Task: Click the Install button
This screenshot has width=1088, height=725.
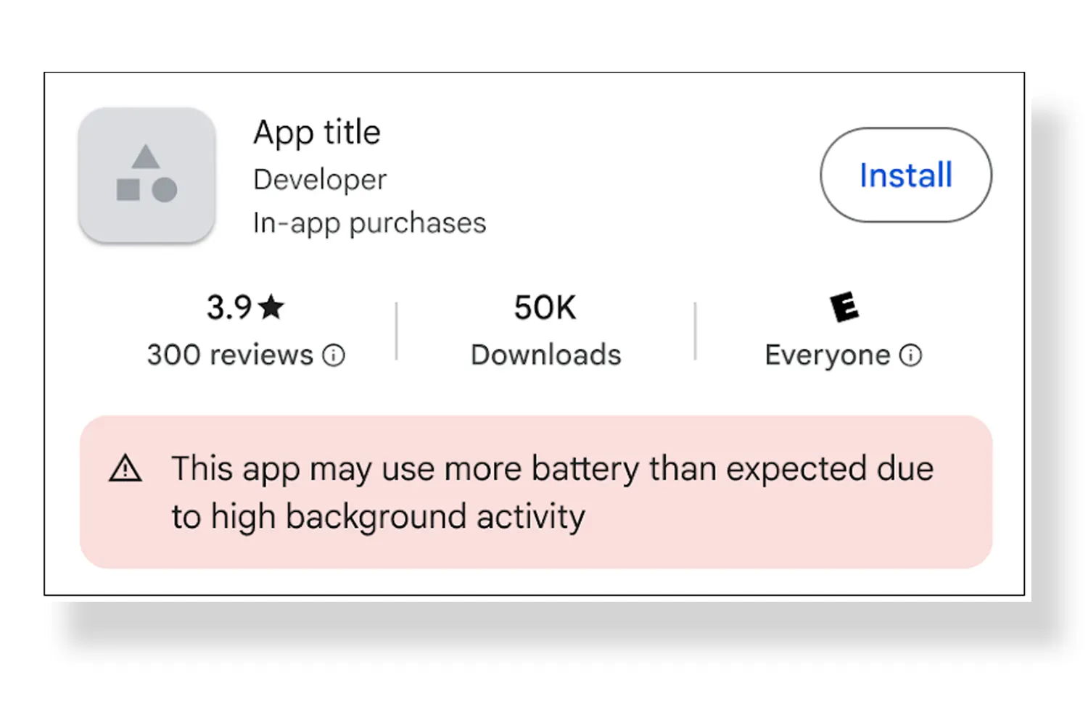Action: [905, 175]
